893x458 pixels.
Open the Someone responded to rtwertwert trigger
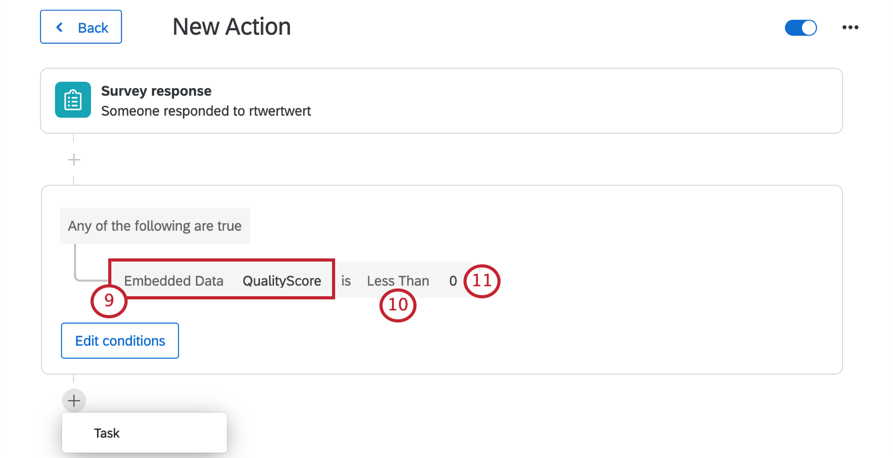[206, 111]
